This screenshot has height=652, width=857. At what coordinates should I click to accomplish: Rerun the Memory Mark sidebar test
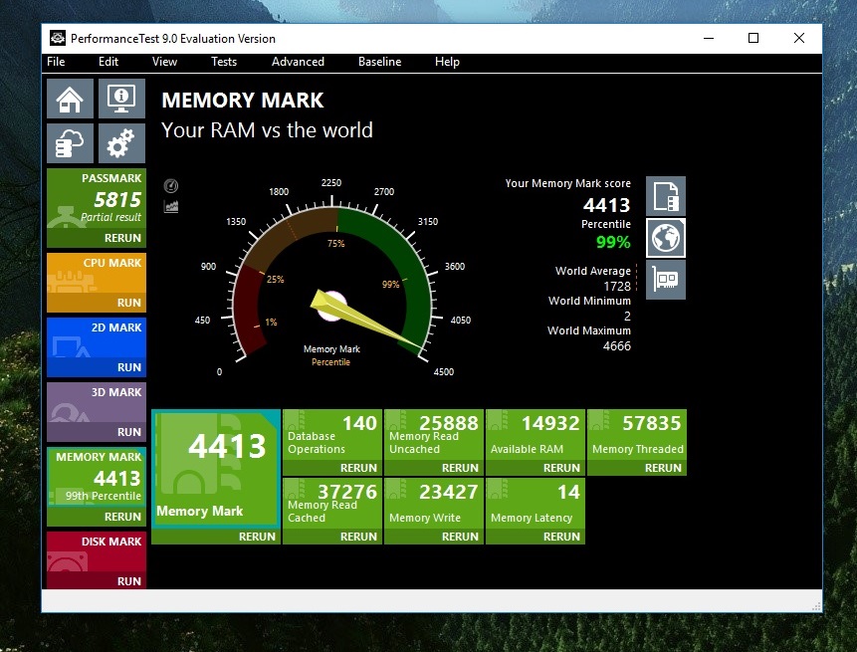pyautogui.click(x=123, y=517)
